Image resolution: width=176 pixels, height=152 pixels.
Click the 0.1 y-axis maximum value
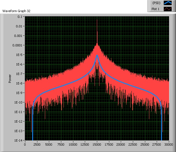pyautogui.click(x=19, y=17)
